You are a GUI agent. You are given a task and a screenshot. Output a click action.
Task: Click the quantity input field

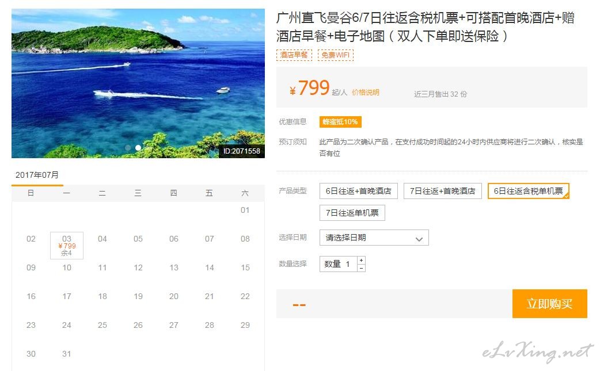tap(339, 264)
